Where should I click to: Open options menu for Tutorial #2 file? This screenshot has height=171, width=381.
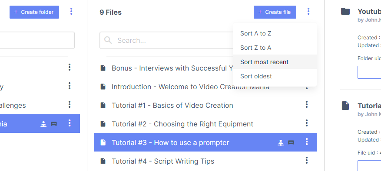coord(307,123)
